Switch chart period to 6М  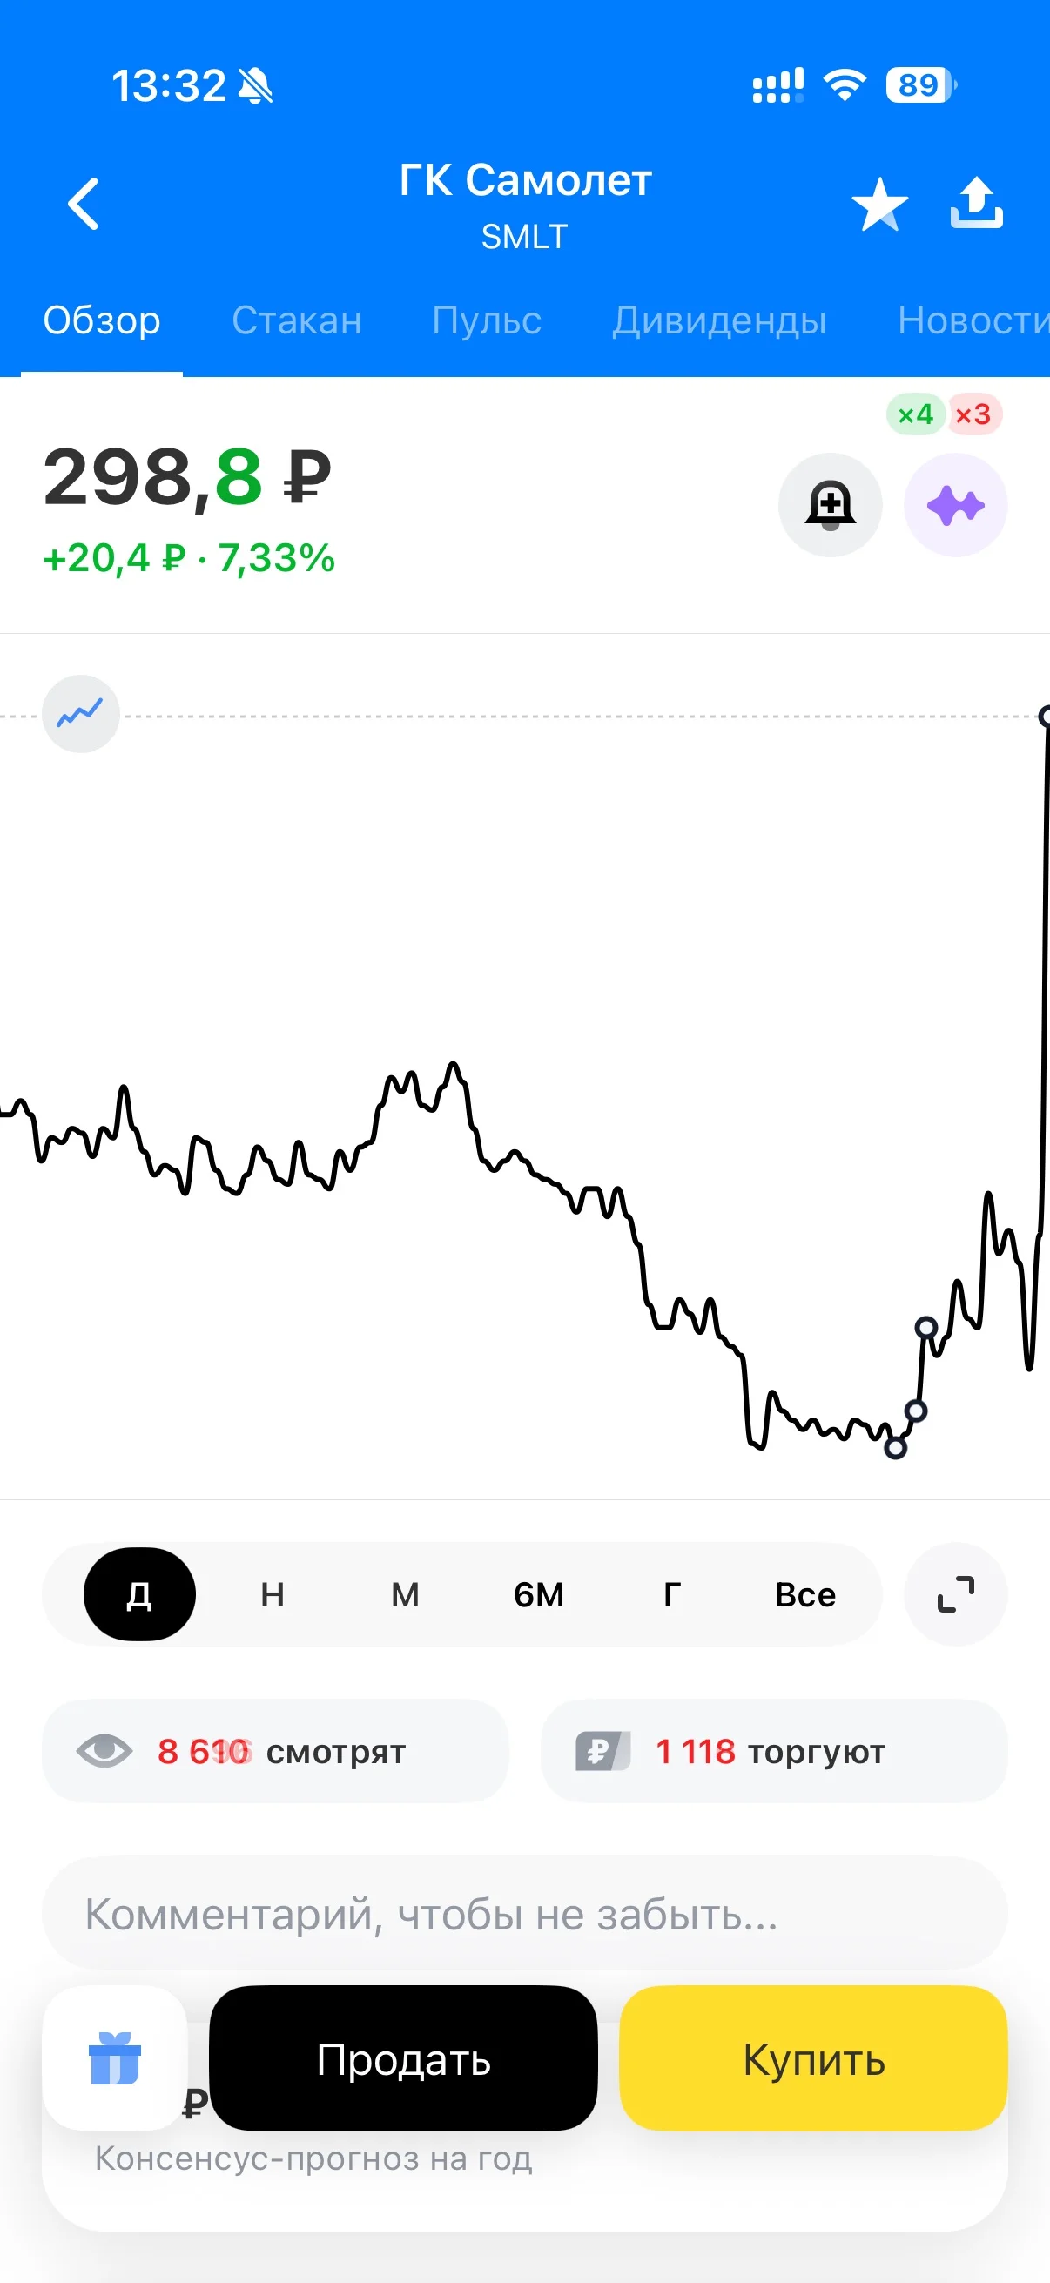coord(539,1594)
